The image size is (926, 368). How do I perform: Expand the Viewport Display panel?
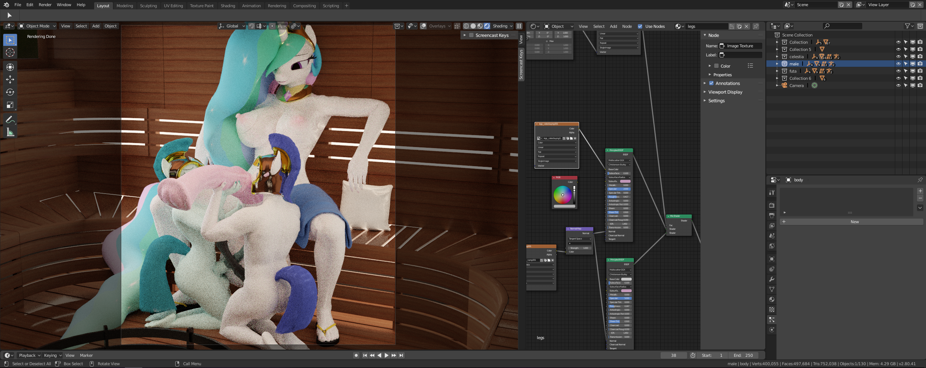[x=725, y=92]
